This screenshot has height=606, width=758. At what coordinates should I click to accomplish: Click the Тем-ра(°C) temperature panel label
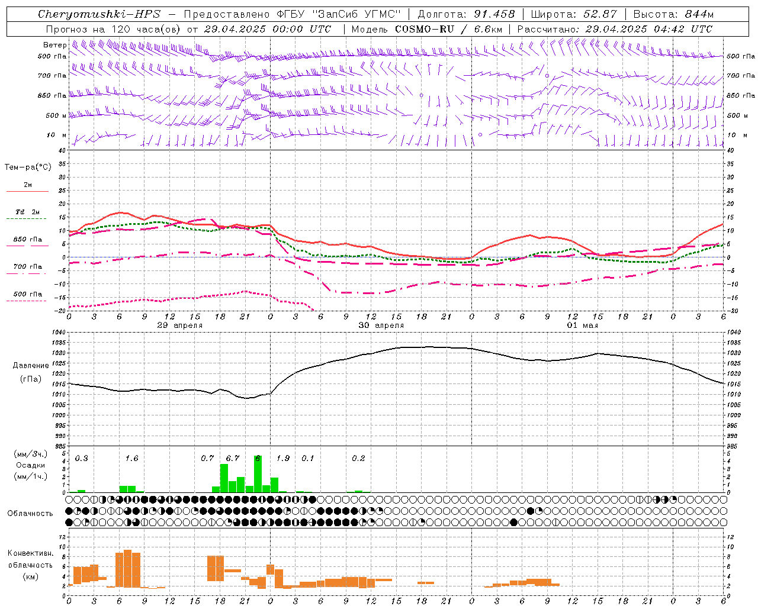pyautogui.click(x=28, y=167)
